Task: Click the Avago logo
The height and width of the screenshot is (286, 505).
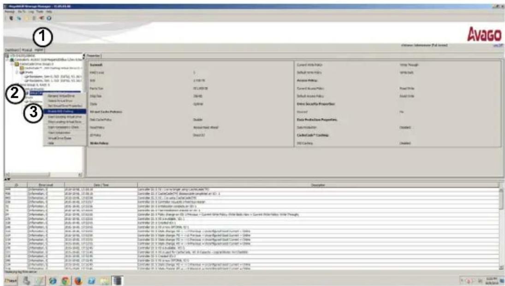Action: click(484, 35)
